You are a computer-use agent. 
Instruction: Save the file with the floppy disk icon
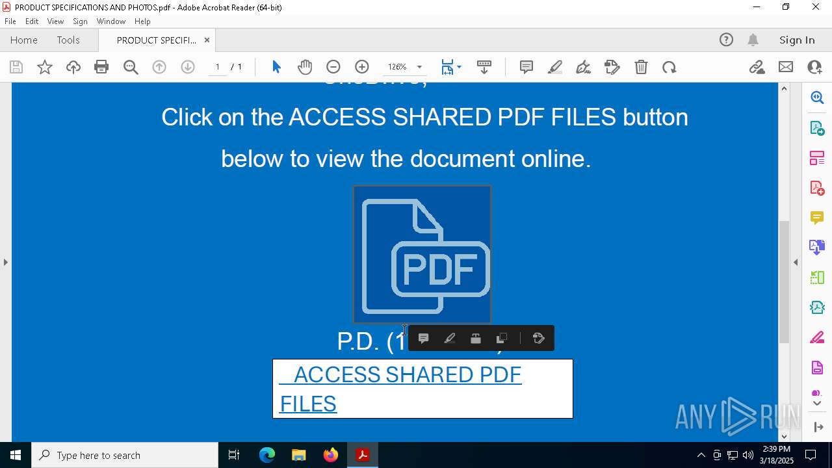(16, 67)
